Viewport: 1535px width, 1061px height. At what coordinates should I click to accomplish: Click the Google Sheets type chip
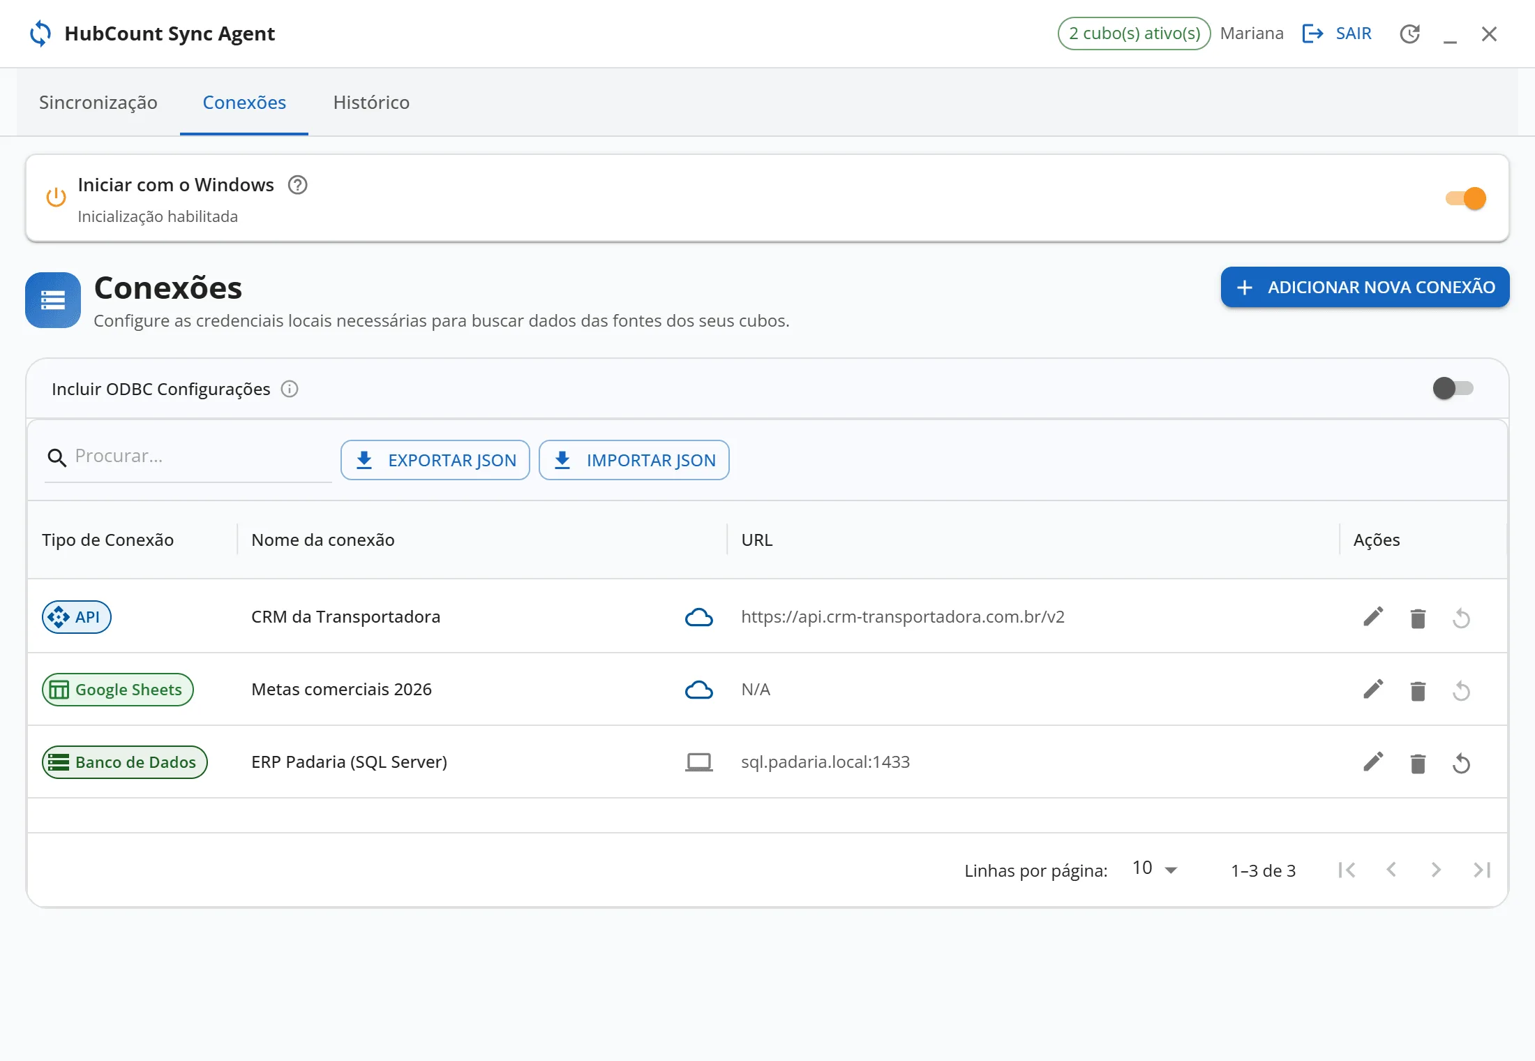(118, 690)
